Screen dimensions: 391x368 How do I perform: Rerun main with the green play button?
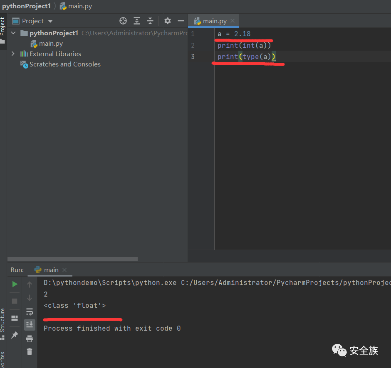(x=15, y=284)
